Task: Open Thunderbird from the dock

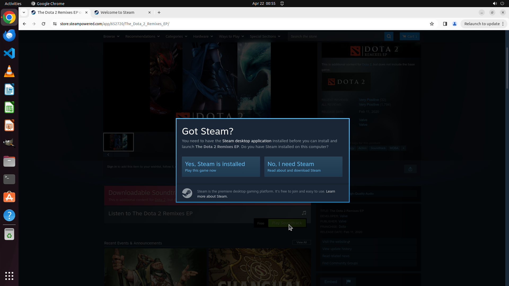Action: 9,35
